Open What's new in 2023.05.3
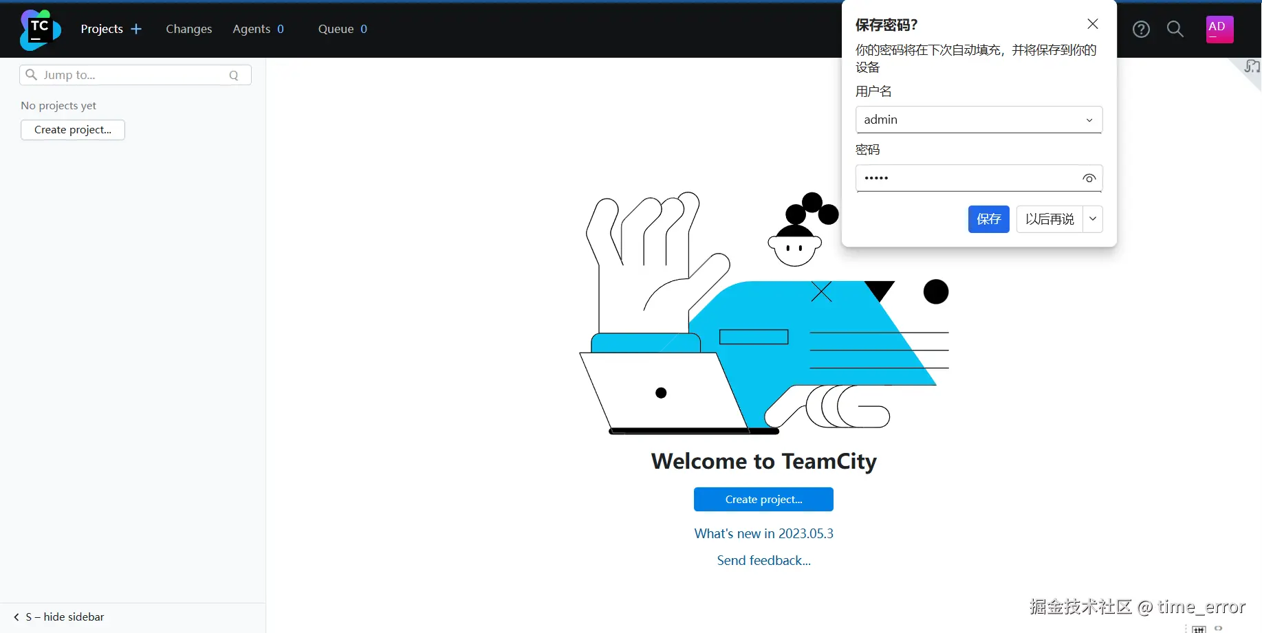The width and height of the screenshot is (1262, 633). click(763, 533)
